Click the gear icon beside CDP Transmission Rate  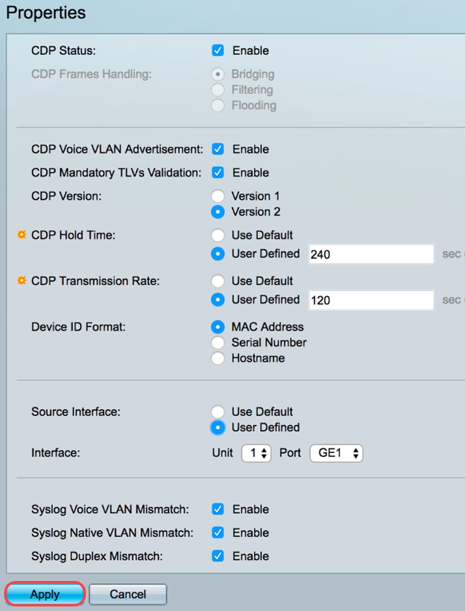pos(21,281)
